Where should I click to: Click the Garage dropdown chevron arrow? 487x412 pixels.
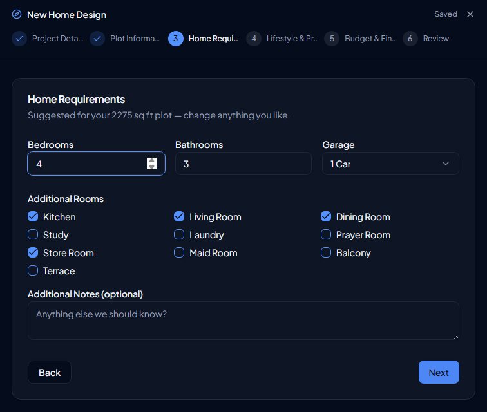tap(446, 164)
